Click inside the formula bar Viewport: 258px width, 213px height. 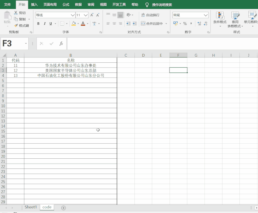point(163,44)
